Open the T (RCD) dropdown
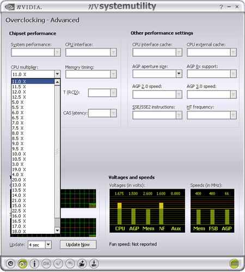The height and width of the screenshot is (272, 245). pos(102,93)
